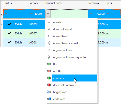Click the 'mg' unit in row 10007

tap(107, 34)
